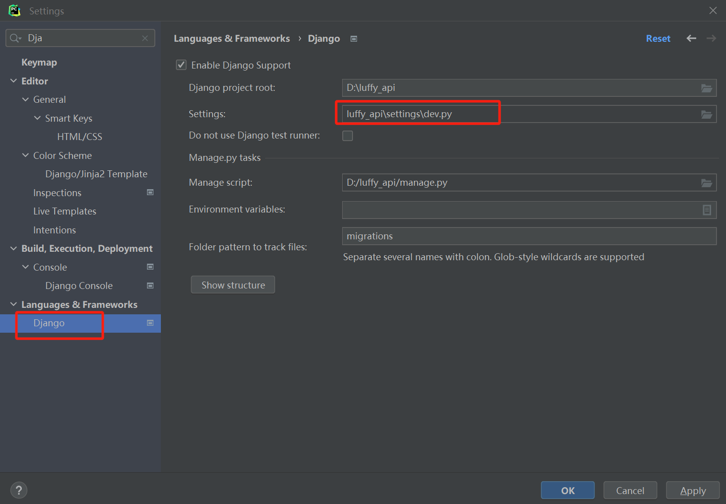The width and height of the screenshot is (726, 504).
Task: Click project icon beside Inspections
Action: 150,192
